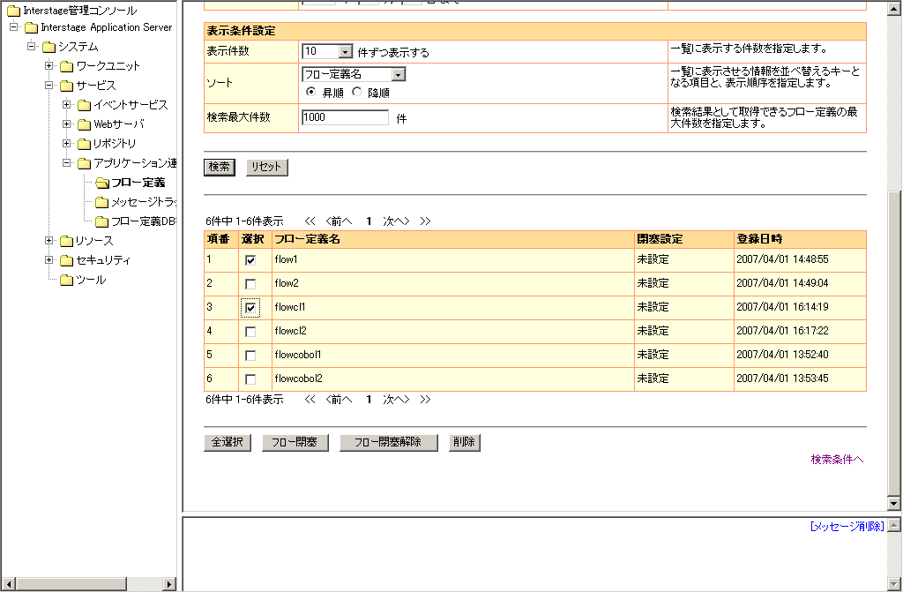The height and width of the screenshot is (592, 903).
Task: Click the 検索 button
Action: [220, 167]
